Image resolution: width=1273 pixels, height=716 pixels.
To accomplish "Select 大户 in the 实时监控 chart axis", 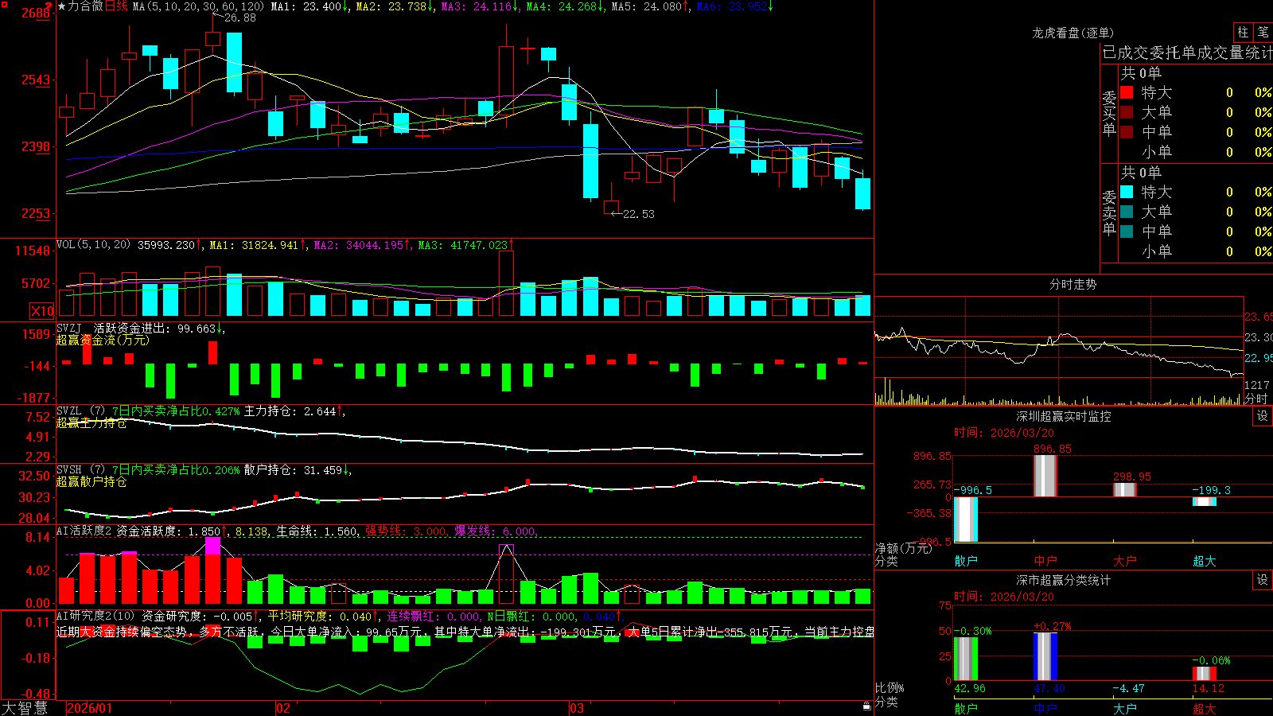I will (x=1125, y=561).
